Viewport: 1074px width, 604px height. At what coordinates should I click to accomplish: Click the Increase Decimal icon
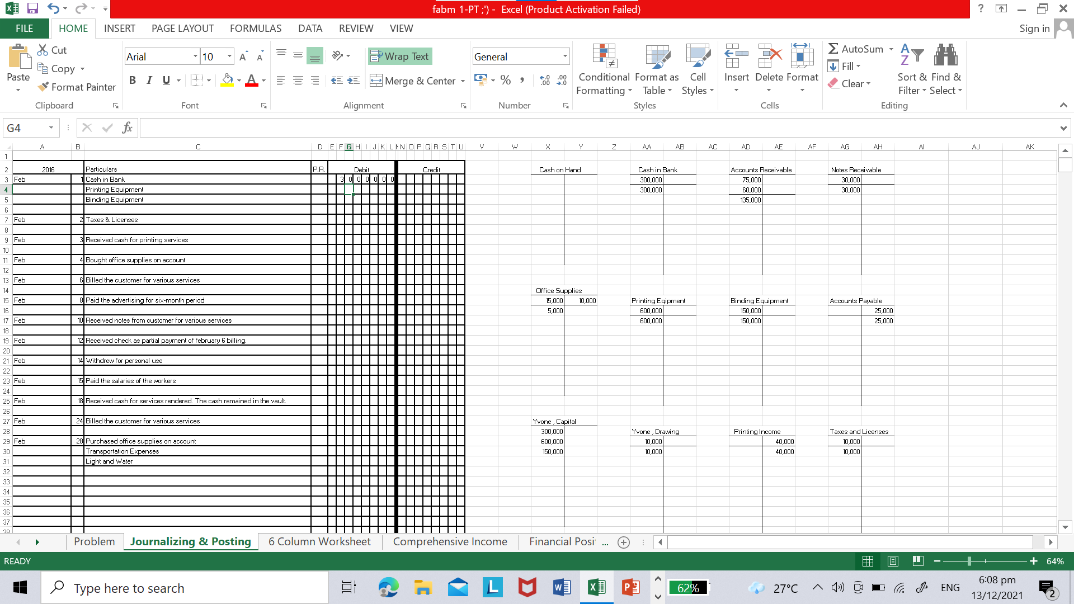[x=545, y=81]
